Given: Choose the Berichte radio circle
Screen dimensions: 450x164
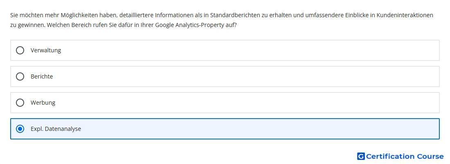Looking at the screenshot, I should pyautogui.click(x=20, y=76).
